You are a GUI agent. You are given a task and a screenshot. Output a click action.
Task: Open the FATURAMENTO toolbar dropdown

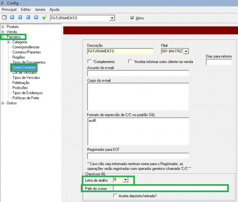pyautogui.click(x=112, y=18)
